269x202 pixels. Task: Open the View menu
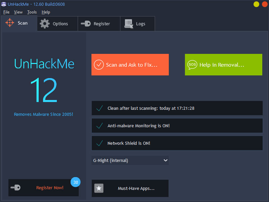click(18, 12)
